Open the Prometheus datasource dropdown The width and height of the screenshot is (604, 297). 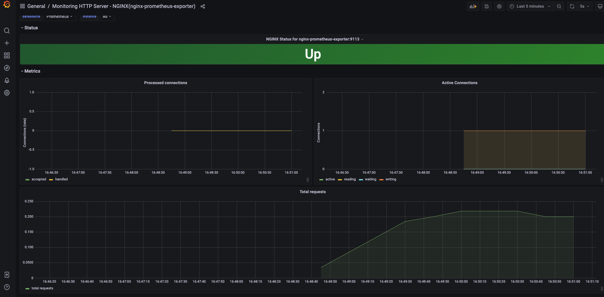pos(60,17)
